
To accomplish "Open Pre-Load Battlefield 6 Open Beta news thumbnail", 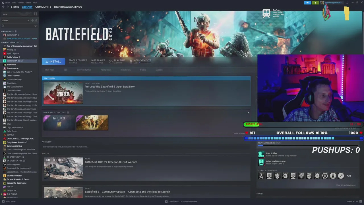I will (x=63, y=93).
